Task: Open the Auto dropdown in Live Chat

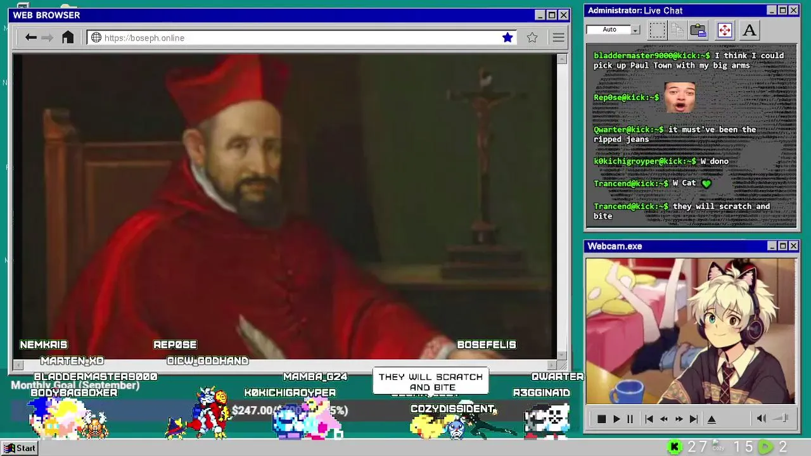Action: (x=635, y=30)
